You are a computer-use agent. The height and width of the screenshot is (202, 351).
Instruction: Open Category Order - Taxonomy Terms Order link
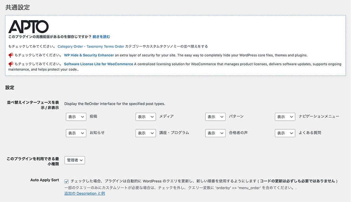click(91, 47)
